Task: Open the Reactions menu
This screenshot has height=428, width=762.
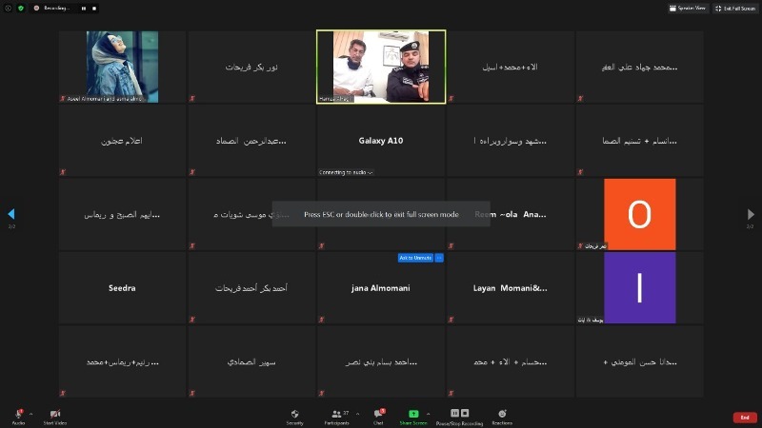Action: click(502, 417)
